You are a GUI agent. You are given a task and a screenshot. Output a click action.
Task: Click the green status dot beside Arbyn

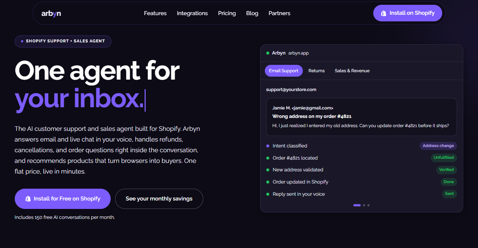pos(268,53)
